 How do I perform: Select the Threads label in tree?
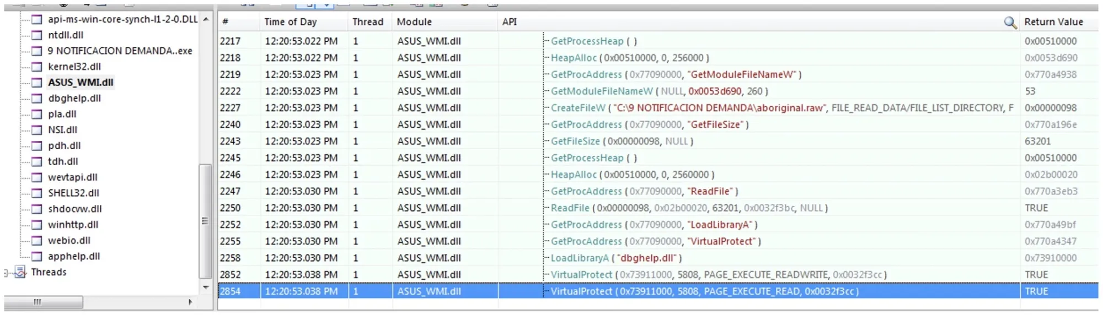49,272
